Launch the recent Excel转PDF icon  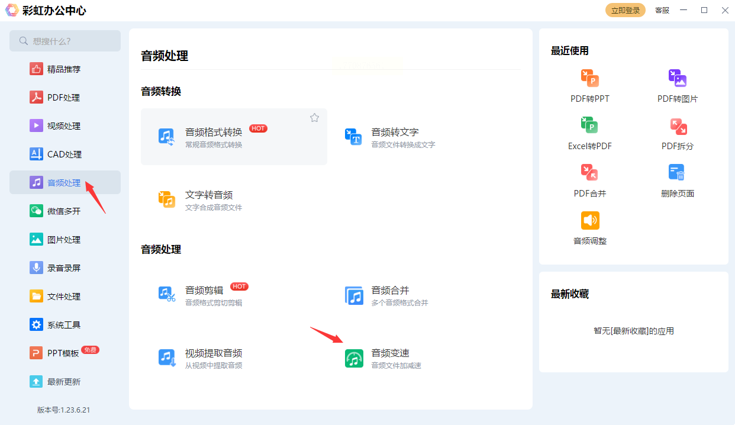(x=590, y=125)
